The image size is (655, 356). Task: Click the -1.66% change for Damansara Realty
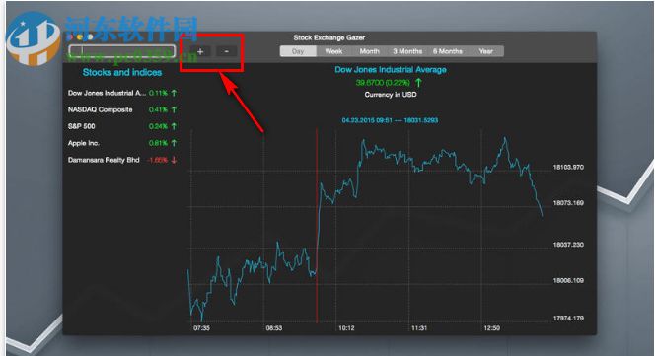[x=158, y=160]
